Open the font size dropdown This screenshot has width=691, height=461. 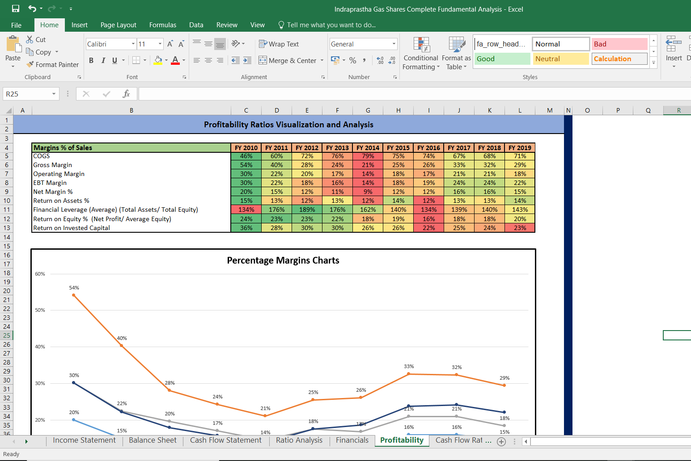click(160, 44)
